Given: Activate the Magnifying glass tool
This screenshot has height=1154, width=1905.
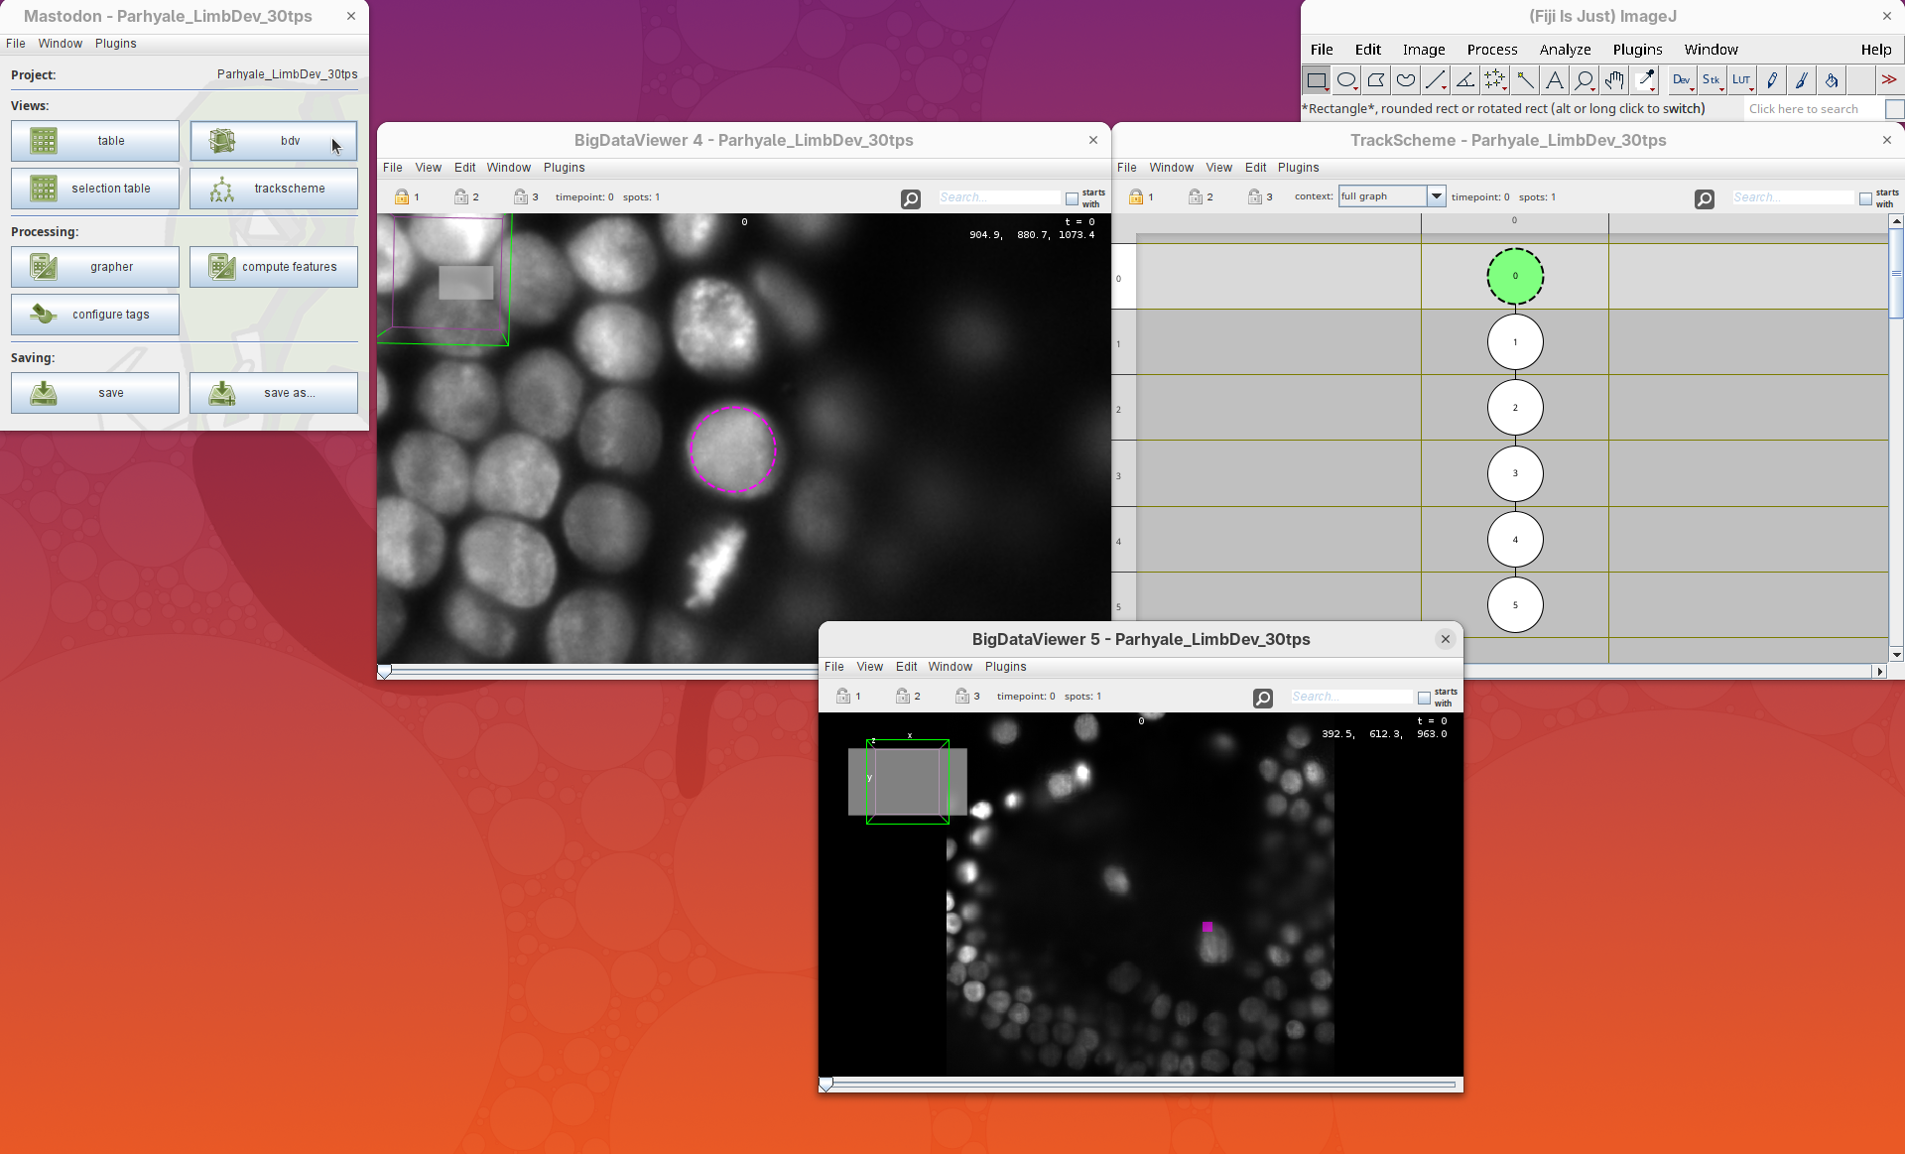Looking at the screenshot, I should click(x=1585, y=80).
